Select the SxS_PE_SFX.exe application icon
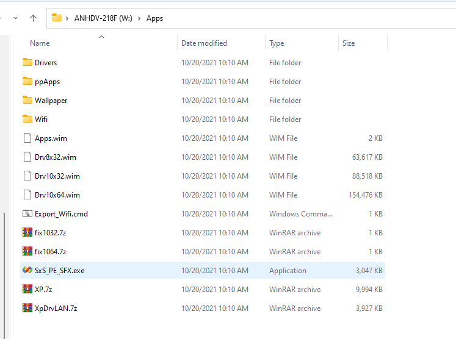 pos(27,270)
